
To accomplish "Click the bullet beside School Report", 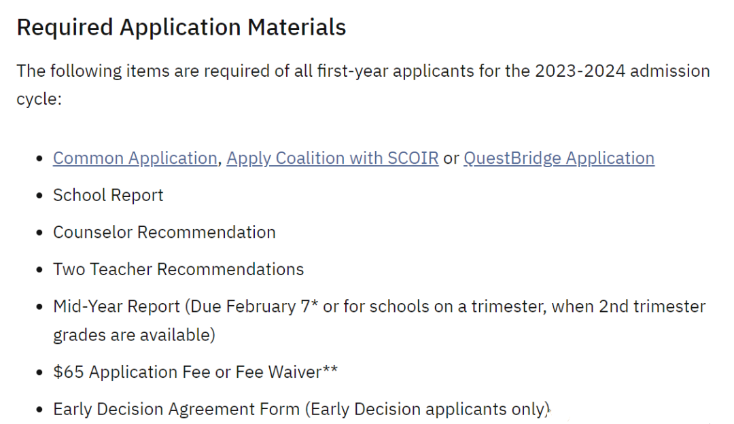I will (x=39, y=196).
